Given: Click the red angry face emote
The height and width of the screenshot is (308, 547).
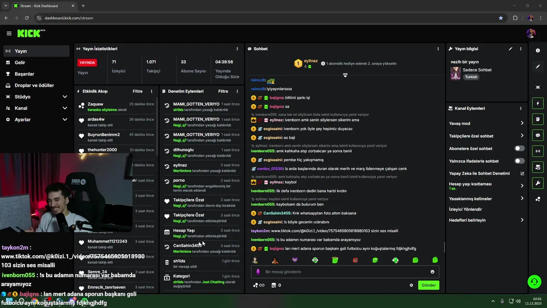Looking at the screenshot, I should (355, 260).
